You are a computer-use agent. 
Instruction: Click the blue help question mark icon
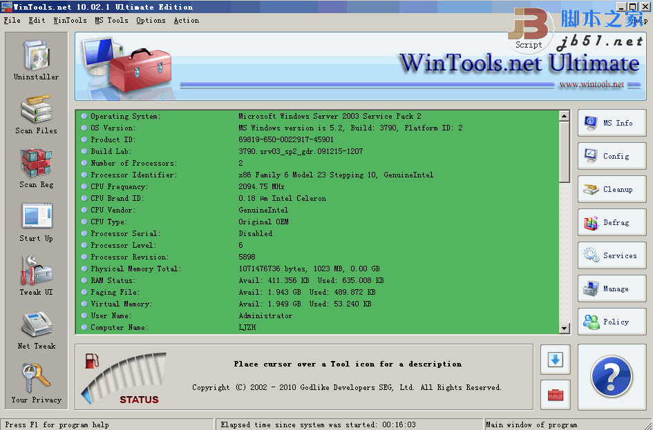tap(612, 376)
